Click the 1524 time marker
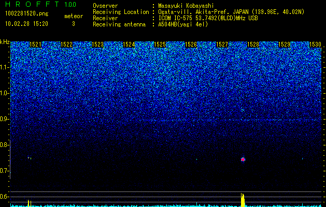Viewport: 326px width, 207px height. 129,45
